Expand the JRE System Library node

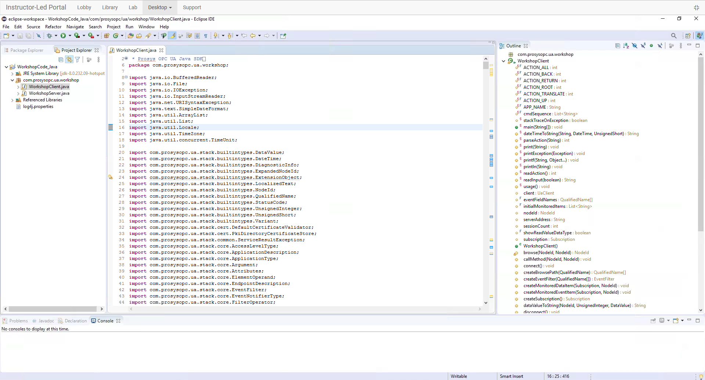(x=12, y=73)
